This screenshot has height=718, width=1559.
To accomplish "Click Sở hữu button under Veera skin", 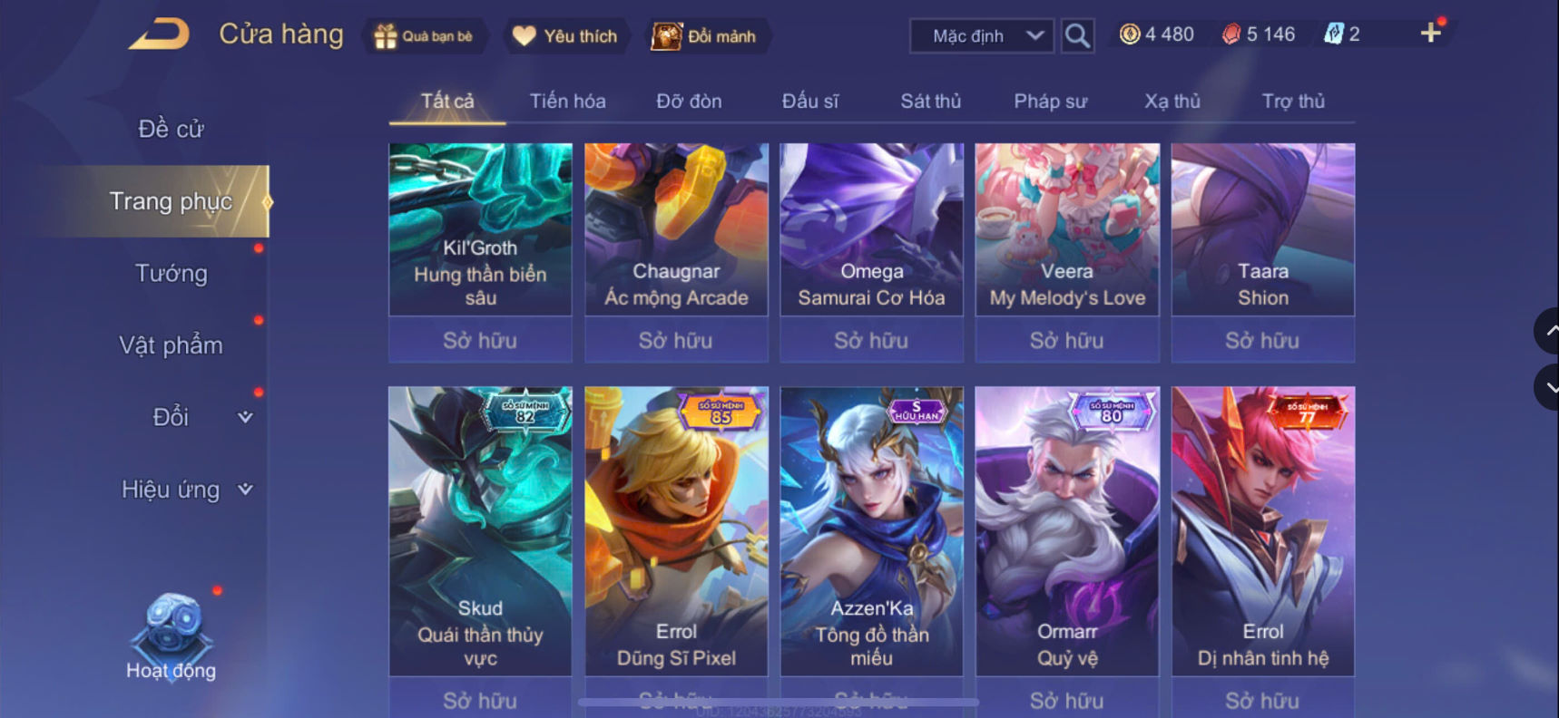I will coord(1067,340).
